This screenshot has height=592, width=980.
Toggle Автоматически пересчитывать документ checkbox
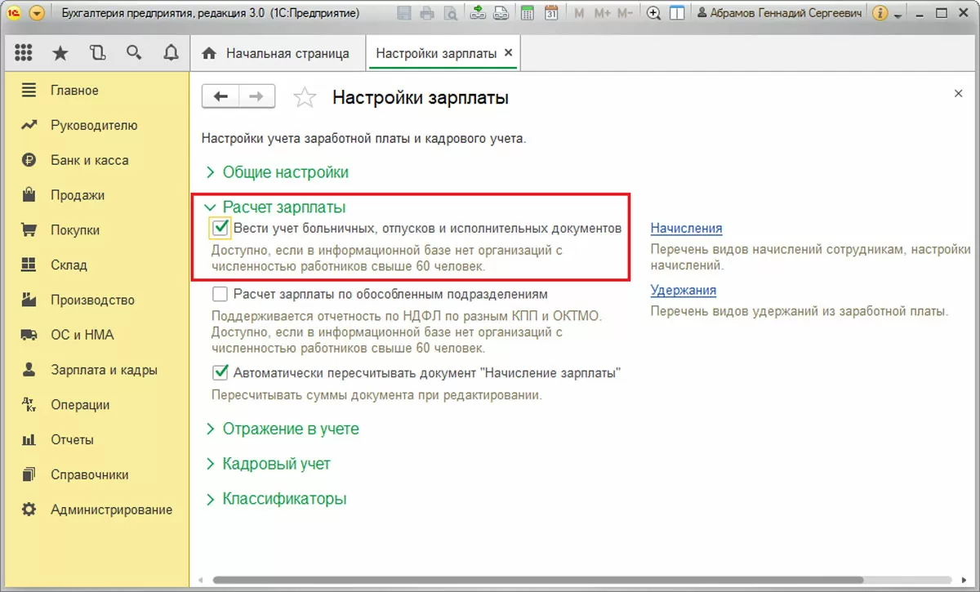click(220, 373)
